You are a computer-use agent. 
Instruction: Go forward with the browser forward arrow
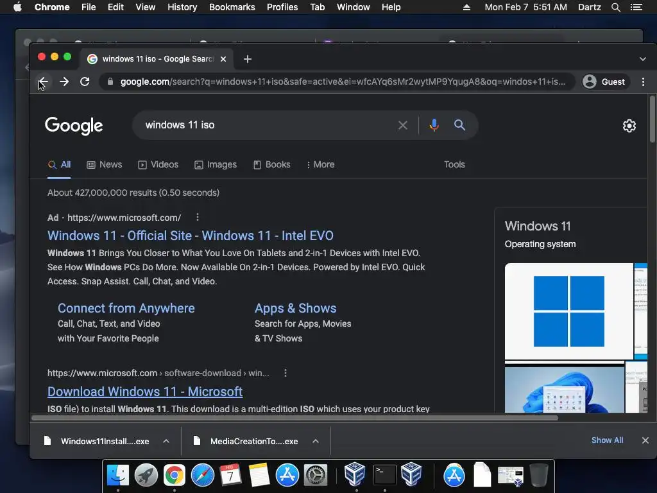64,82
